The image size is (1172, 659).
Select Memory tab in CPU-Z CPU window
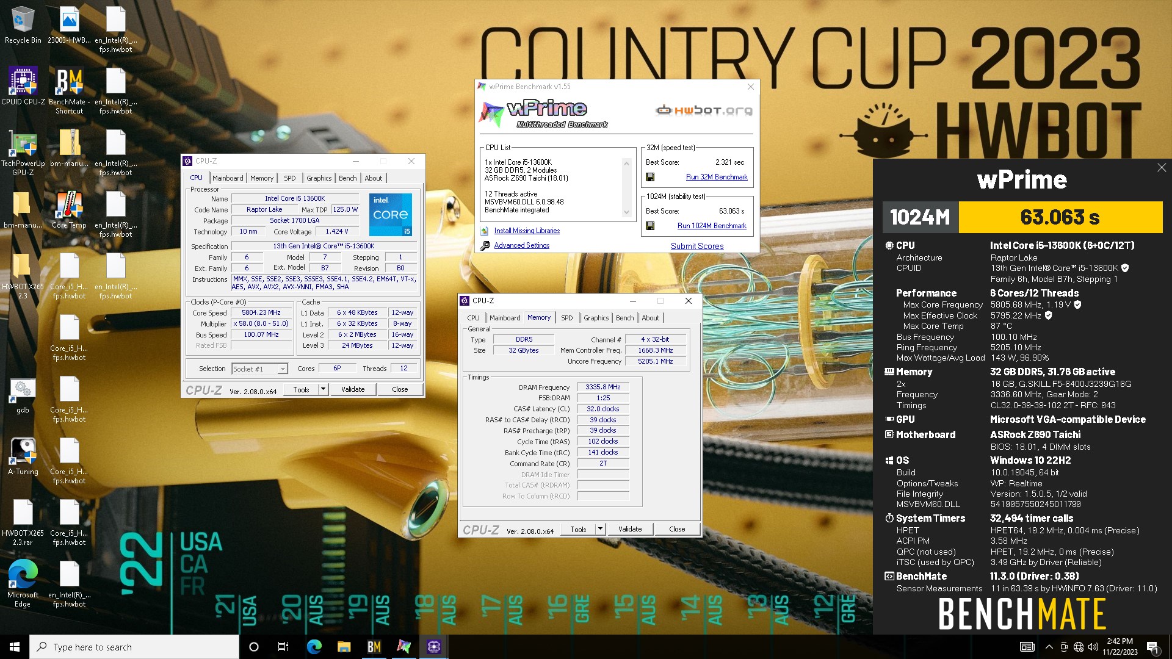pyautogui.click(x=262, y=178)
